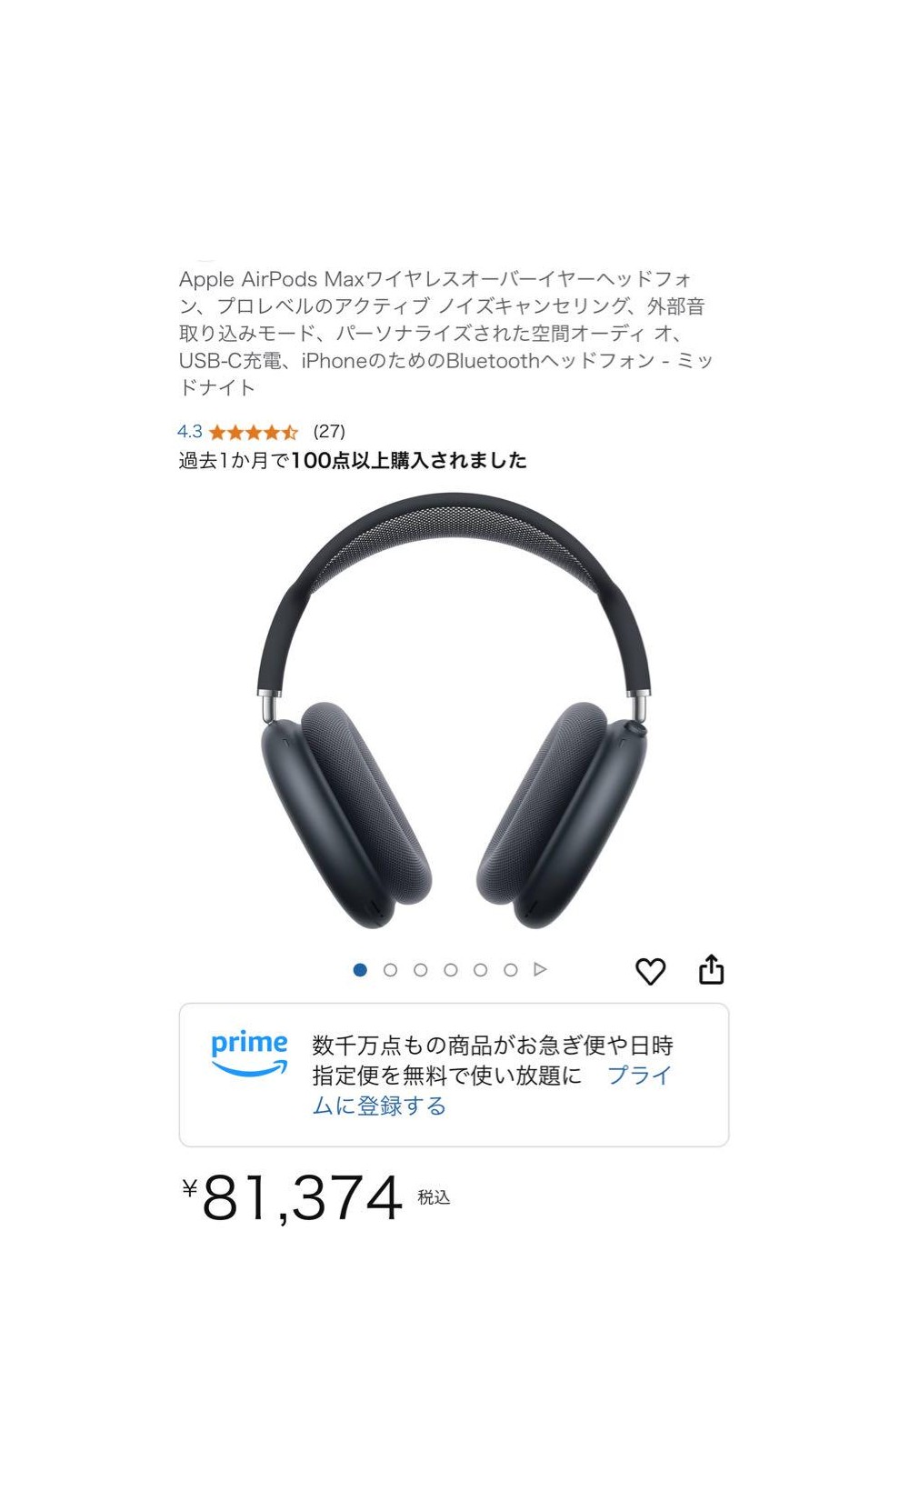The image size is (909, 1501).
Task: Select the first image carousel dot
Action: click(x=360, y=970)
